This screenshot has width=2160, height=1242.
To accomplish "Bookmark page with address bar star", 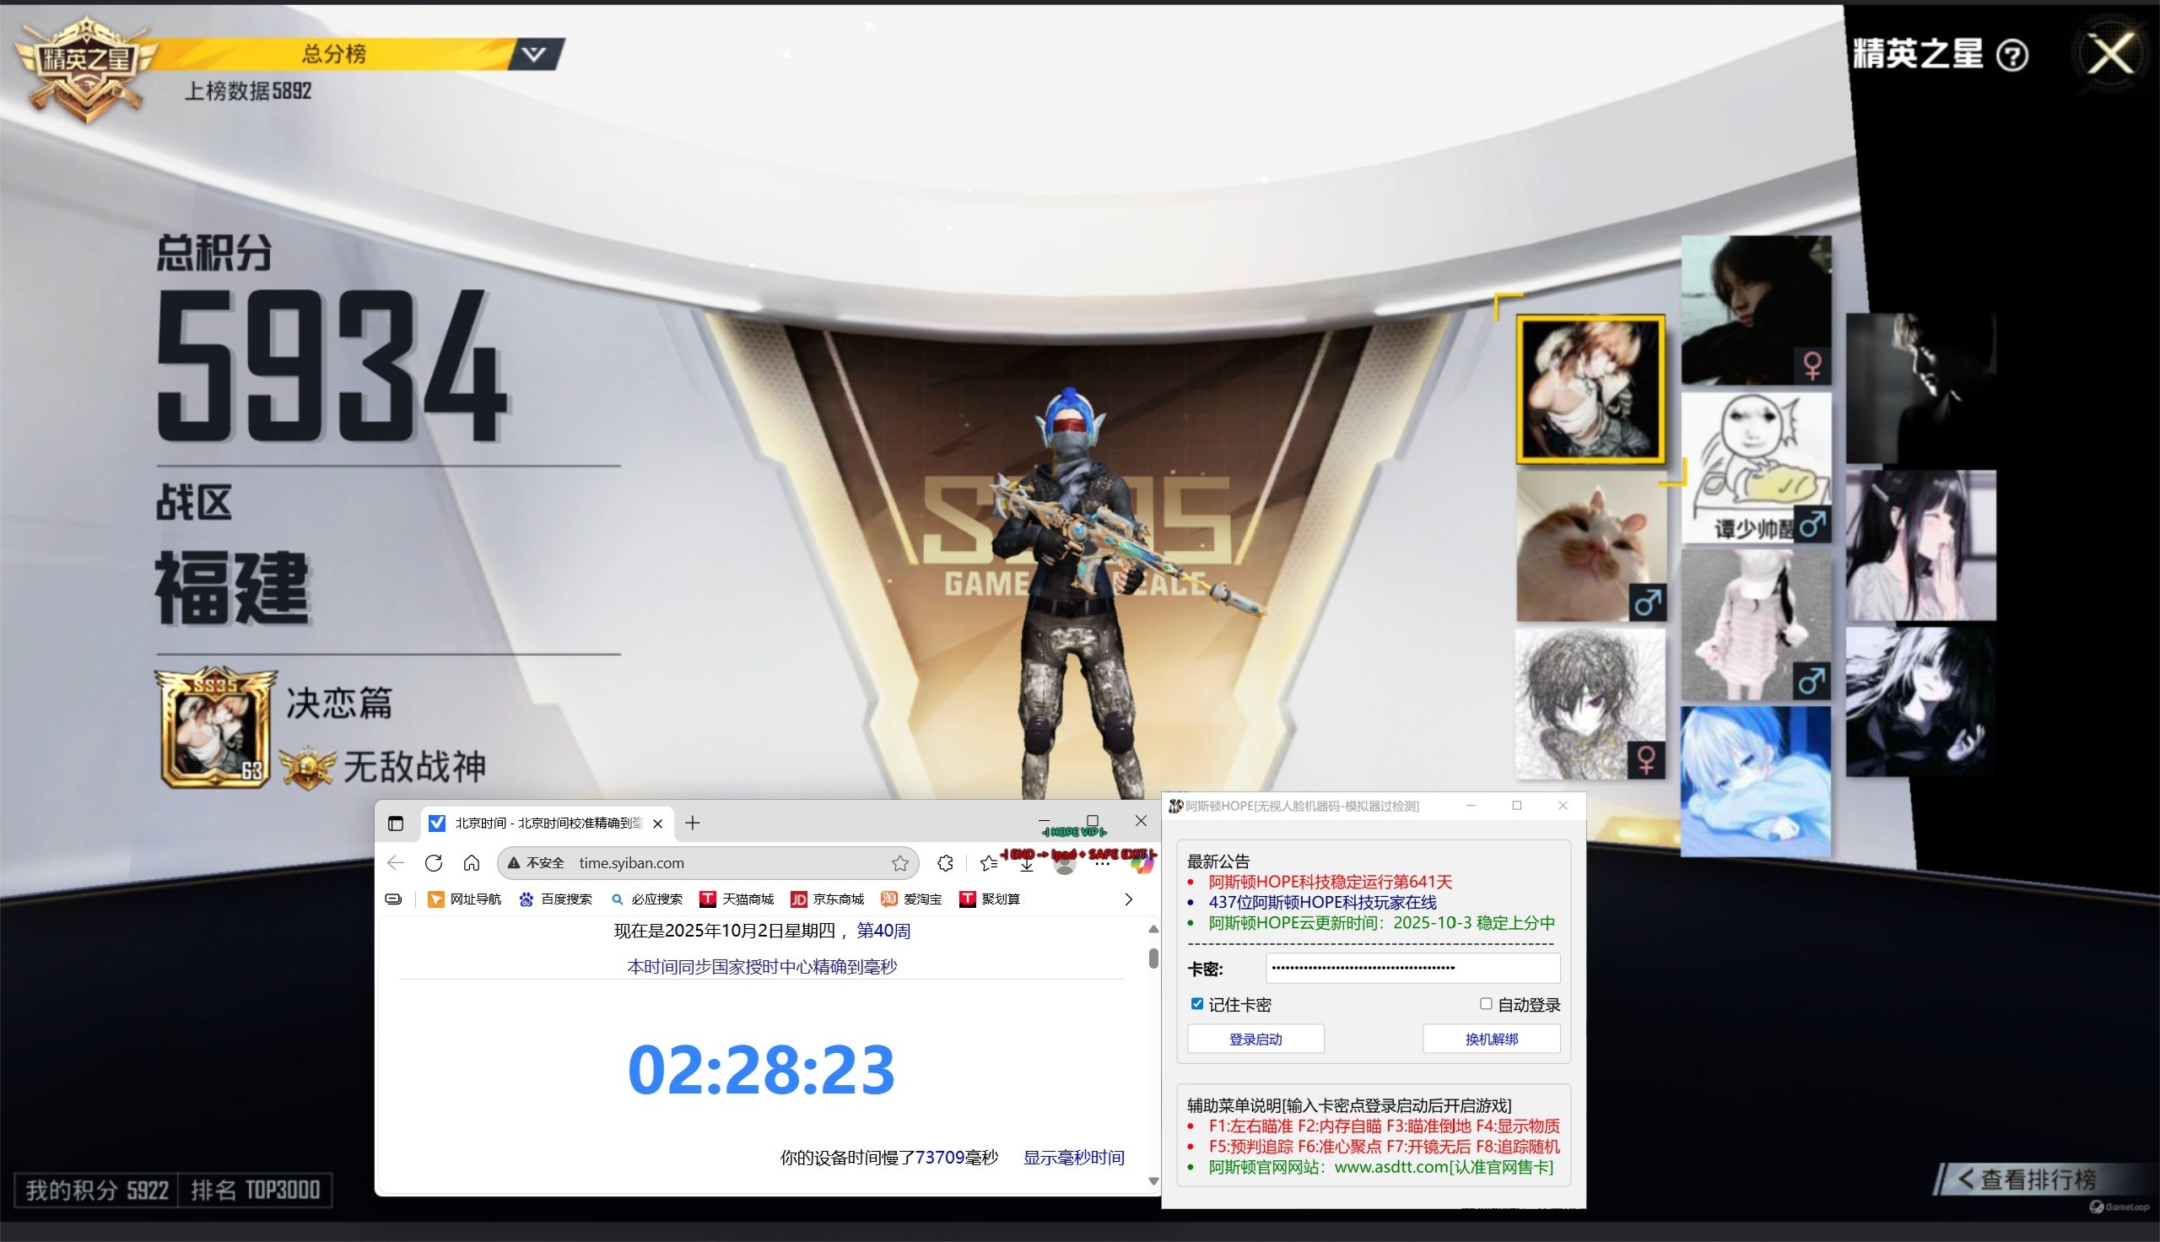I will (899, 863).
